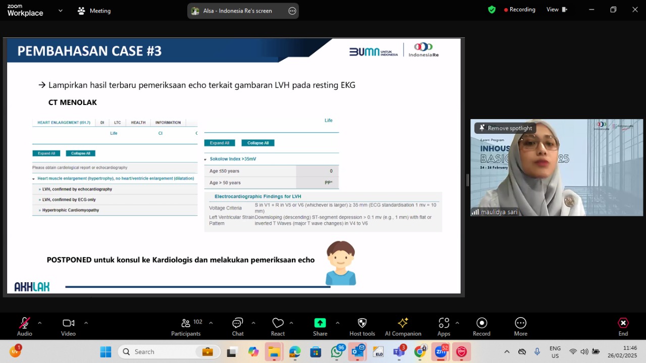646x363 pixels.
Task: Open WhatsApp from the taskbar
Action: click(337, 352)
